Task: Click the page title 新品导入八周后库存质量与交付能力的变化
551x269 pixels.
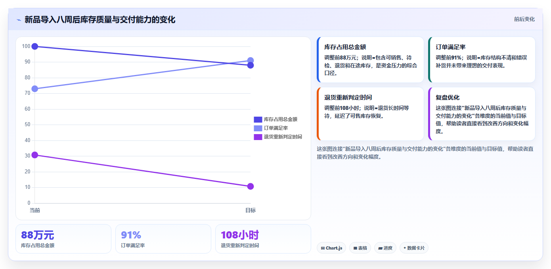Action: coord(100,19)
